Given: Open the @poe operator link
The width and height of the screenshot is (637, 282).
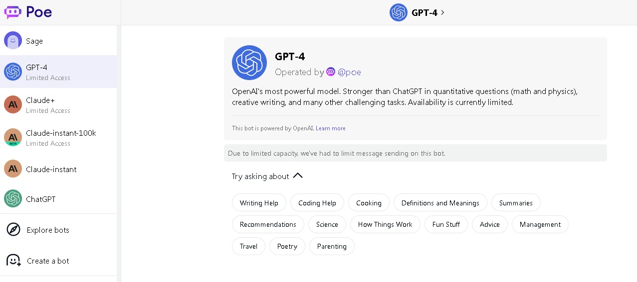Looking at the screenshot, I should [x=349, y=72].
